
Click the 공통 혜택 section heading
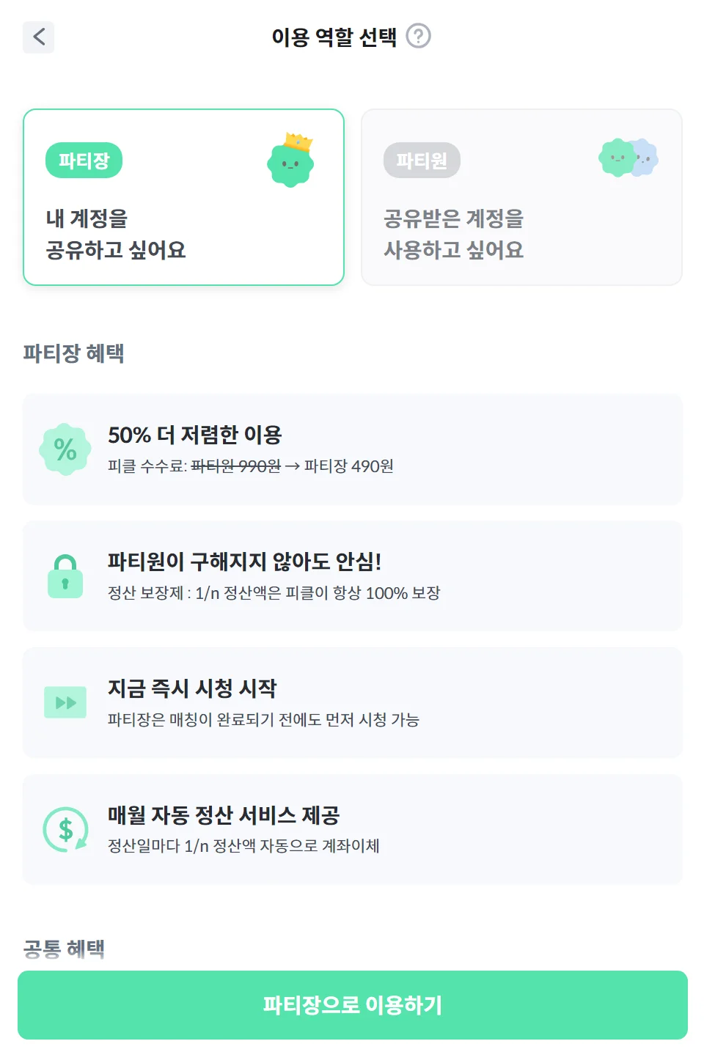point(64,949)
